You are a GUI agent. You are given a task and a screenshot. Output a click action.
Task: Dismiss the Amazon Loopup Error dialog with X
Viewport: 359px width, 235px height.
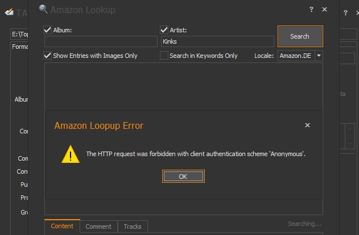click(x=308, y=125)
